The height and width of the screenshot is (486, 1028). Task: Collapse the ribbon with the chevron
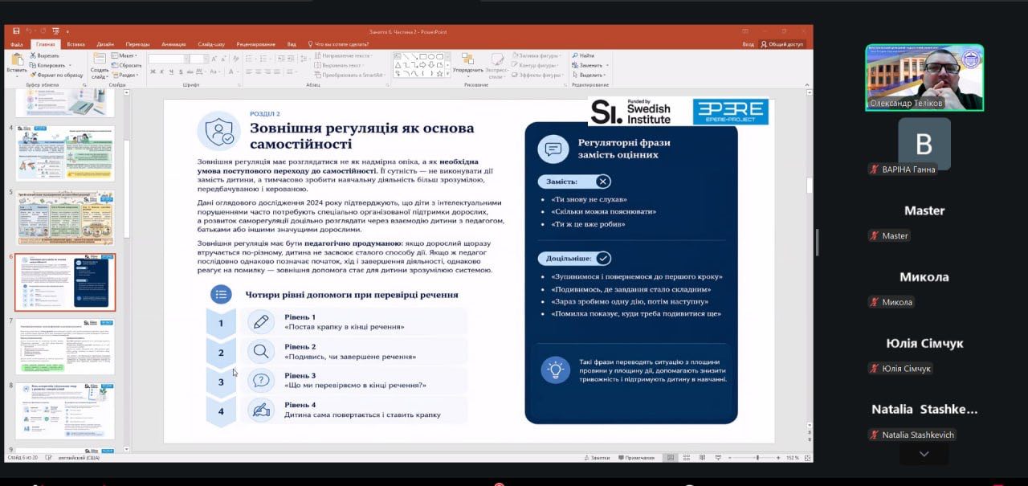(x=806, y=84)
